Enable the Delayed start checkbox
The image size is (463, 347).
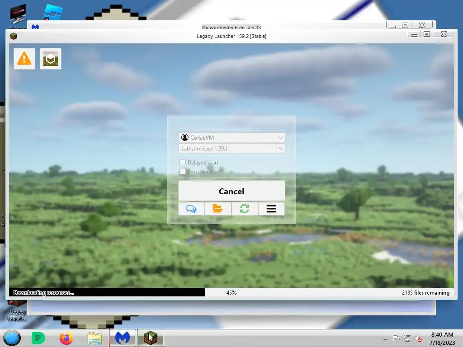(x=183, y=162)
